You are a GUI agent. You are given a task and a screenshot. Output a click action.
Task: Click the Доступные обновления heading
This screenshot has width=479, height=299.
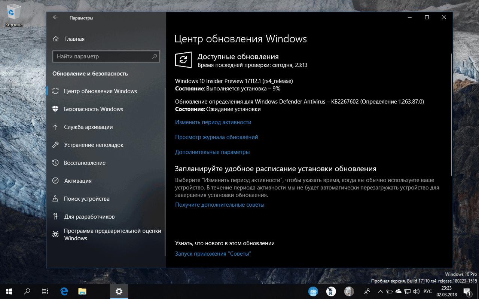coord(238,57)
